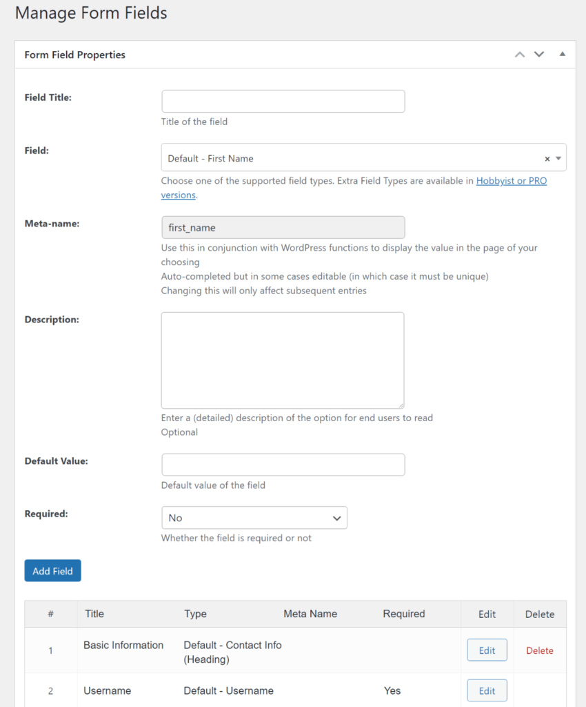The height and width of the screenshot is (707, 586).
Task: Click the Default Value input field
Action: (283, 464)
